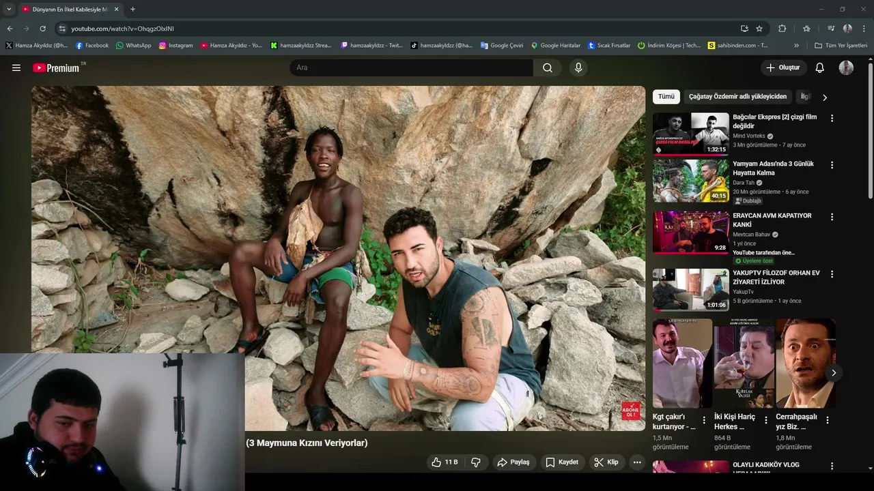This screenshot has width=874, height=491.
Task: Open the tab search dropdown arrow
Action: coord(9,9)
